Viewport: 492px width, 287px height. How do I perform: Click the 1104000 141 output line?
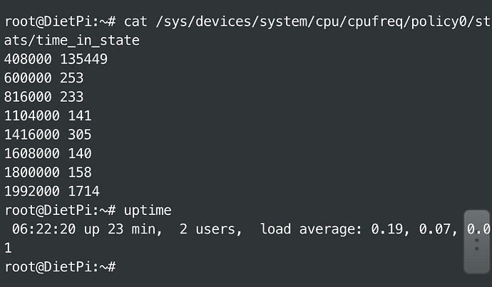48,115
